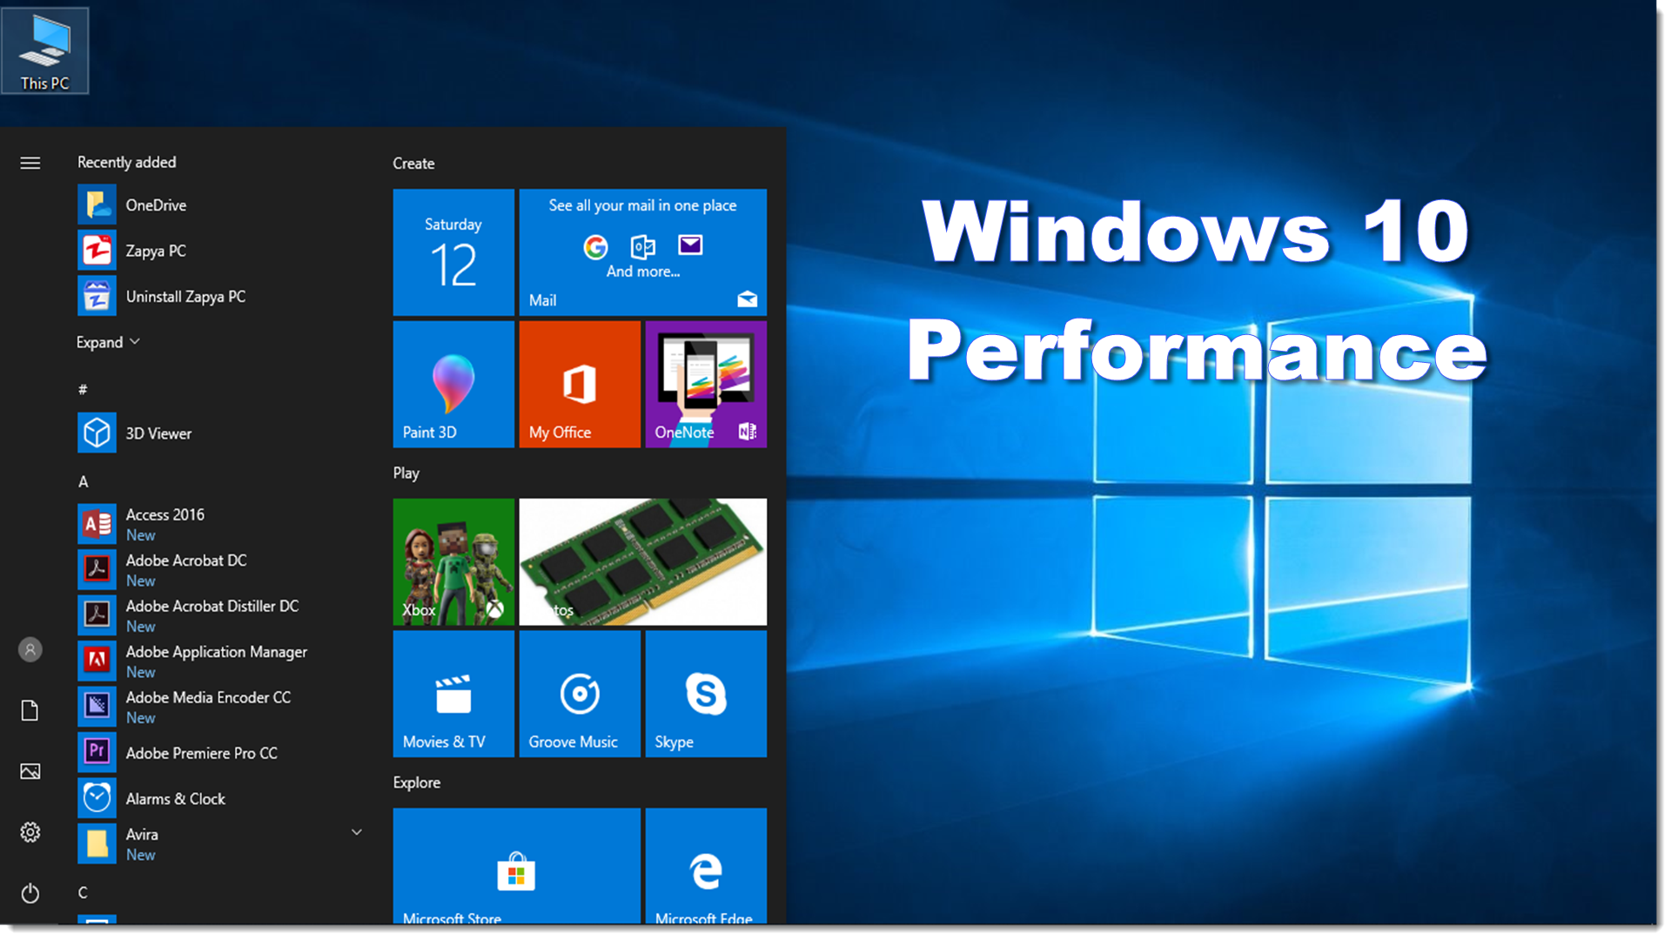Click the Explore tile group heading

(417, 782)
